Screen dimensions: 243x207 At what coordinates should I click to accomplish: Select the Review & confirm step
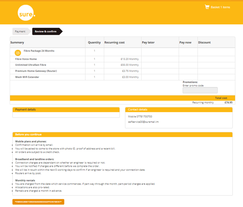46,31
